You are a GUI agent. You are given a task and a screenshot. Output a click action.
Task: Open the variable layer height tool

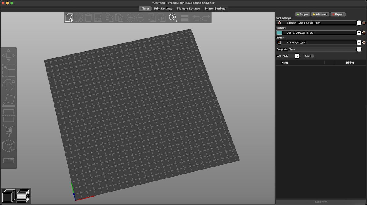pos(185,18)
